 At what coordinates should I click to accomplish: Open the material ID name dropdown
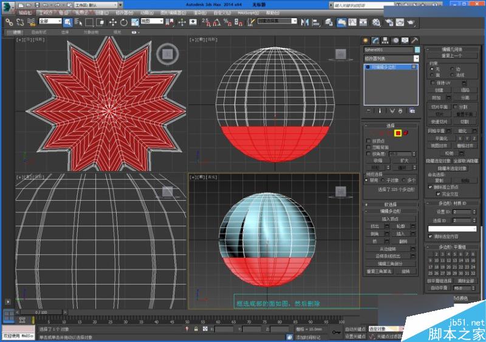click(452, 229)
